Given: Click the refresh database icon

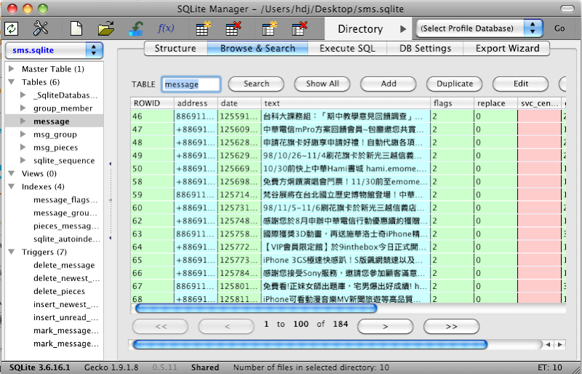Looking at the screenshot, I should [11, 28].
